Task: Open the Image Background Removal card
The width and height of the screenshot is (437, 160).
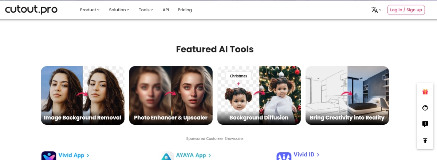Action: click(83, 95)
